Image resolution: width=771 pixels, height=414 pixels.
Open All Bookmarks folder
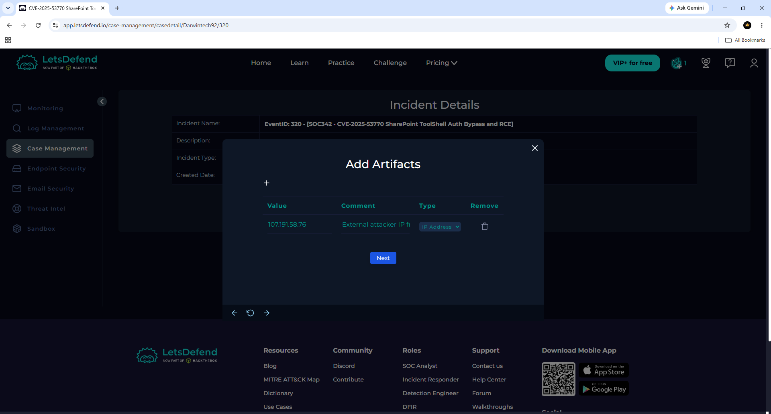coord(745,40)
